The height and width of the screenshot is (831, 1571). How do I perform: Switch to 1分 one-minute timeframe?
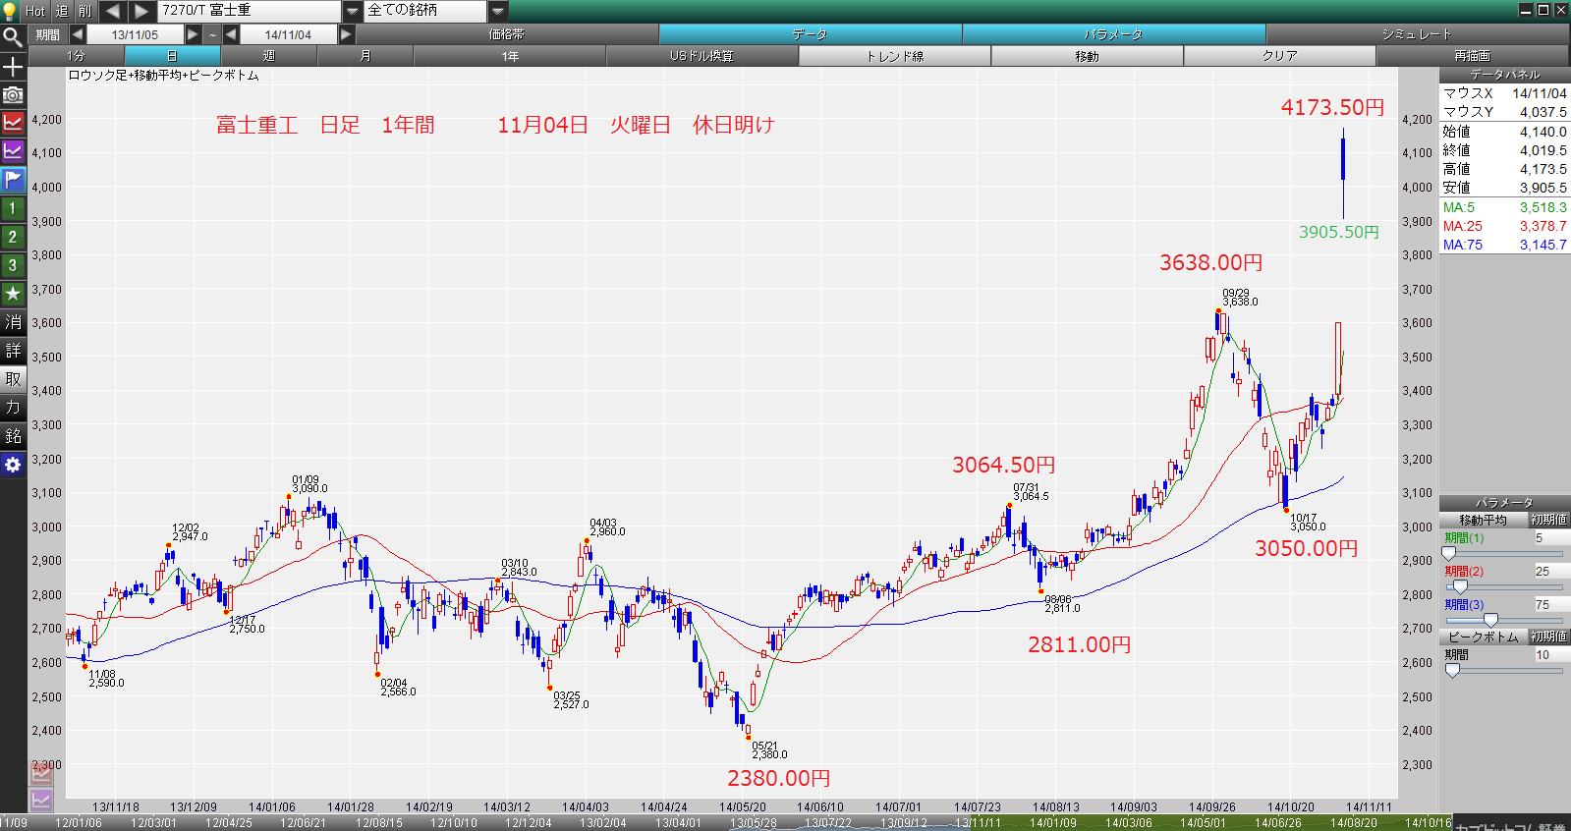tap(77, 56)
